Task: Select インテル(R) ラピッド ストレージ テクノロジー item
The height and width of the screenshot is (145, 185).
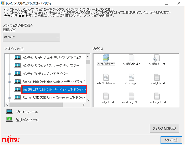Action: click(x=51, y=65)
